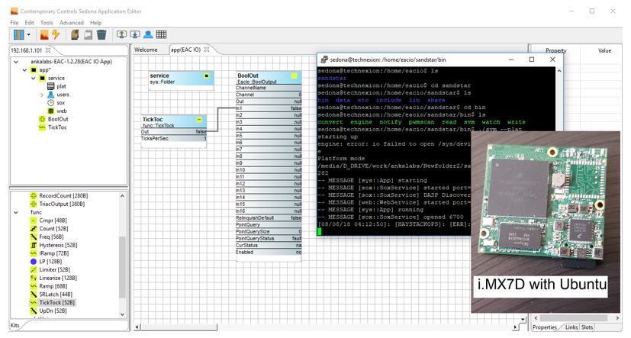This screenshot has height=338, width=631.
Task: Select TriacOutput [380B] in Kits list
Action: [x=62, y=204]
